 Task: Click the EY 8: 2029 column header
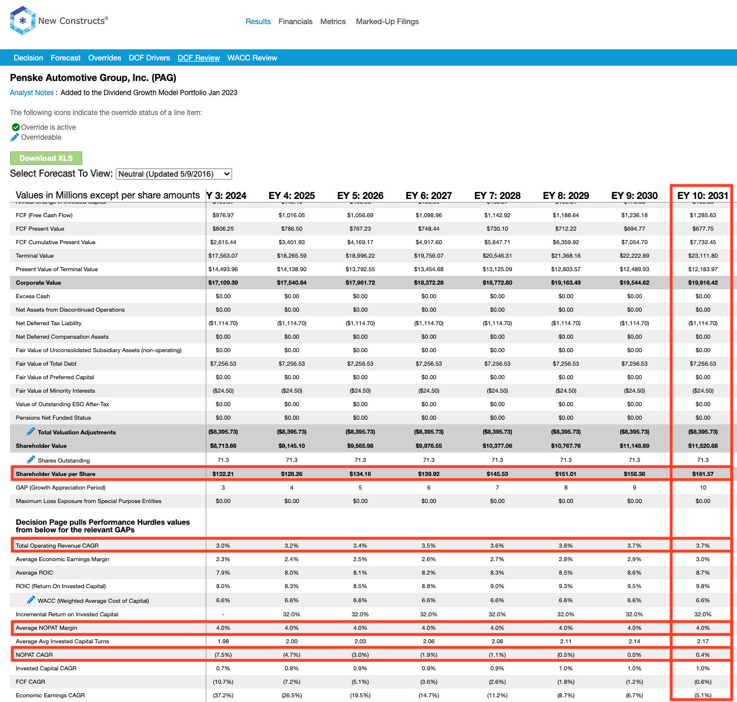(x=566, y=195)
